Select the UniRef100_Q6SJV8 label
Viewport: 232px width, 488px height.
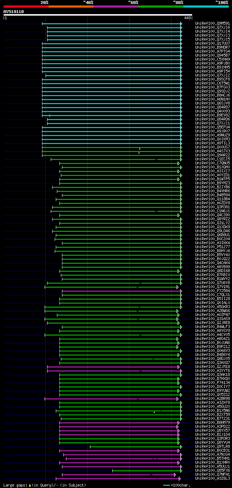212,103
